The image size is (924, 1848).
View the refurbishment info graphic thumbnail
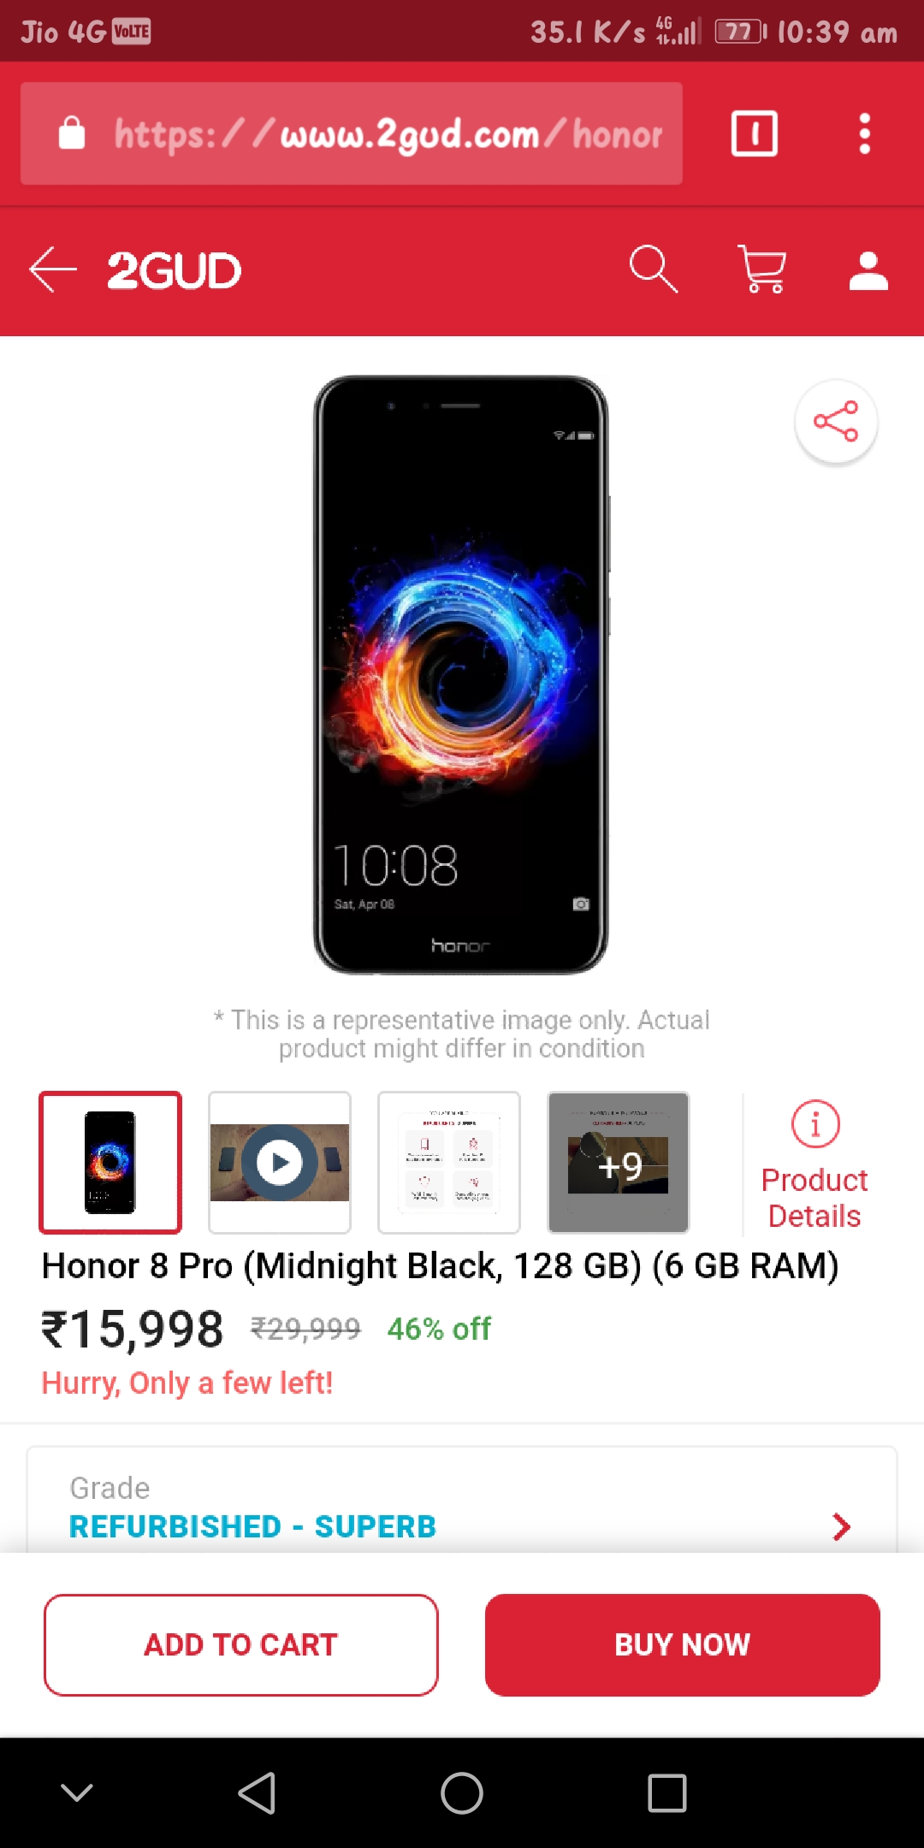click(x=449, y=1163)
